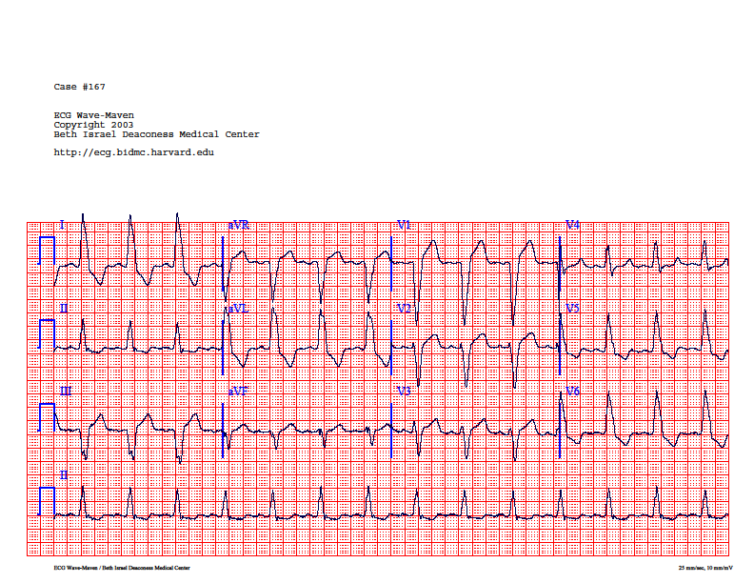Click the lead I label
Screen dimensions: 754x583
(62, 225)
